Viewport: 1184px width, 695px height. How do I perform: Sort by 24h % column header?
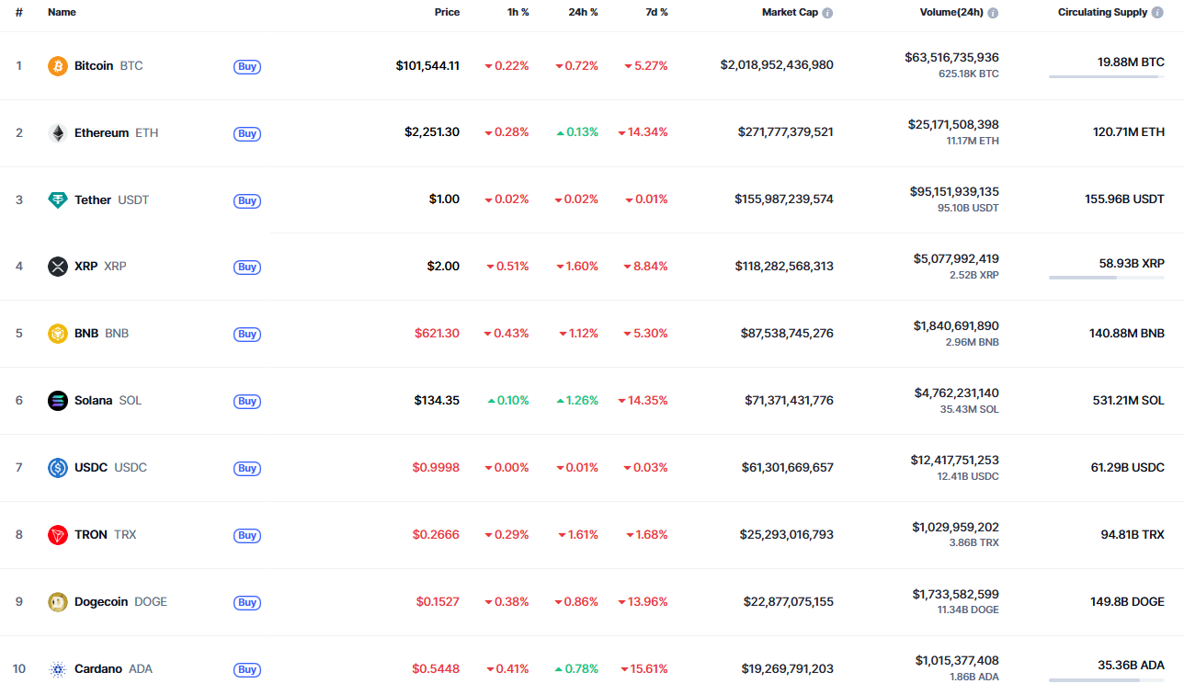(583, 13)
